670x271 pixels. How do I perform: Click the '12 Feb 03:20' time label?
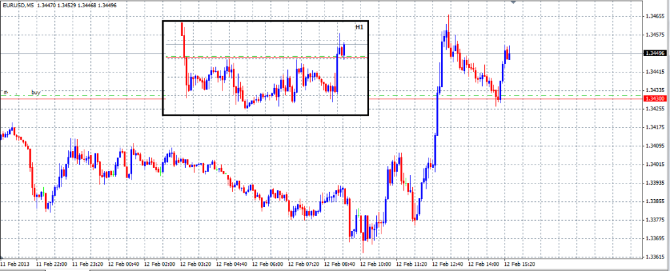click(x=194, y=265)
